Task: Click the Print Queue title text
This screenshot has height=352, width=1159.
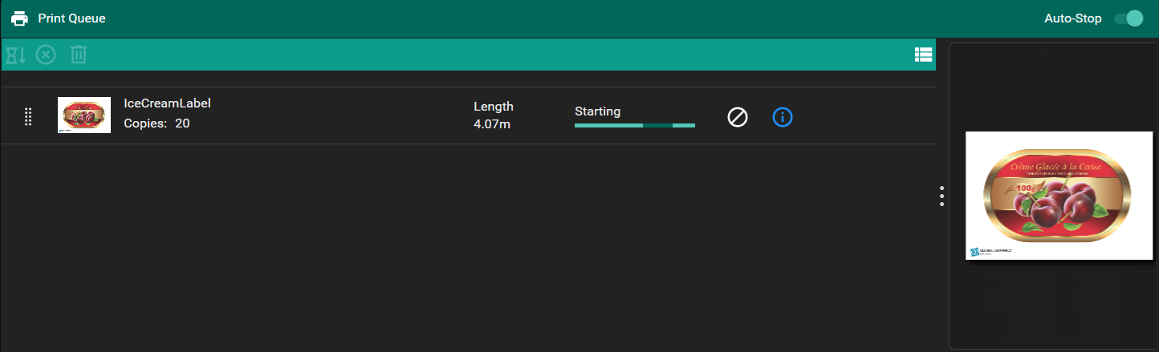Action: pos(71,18)
